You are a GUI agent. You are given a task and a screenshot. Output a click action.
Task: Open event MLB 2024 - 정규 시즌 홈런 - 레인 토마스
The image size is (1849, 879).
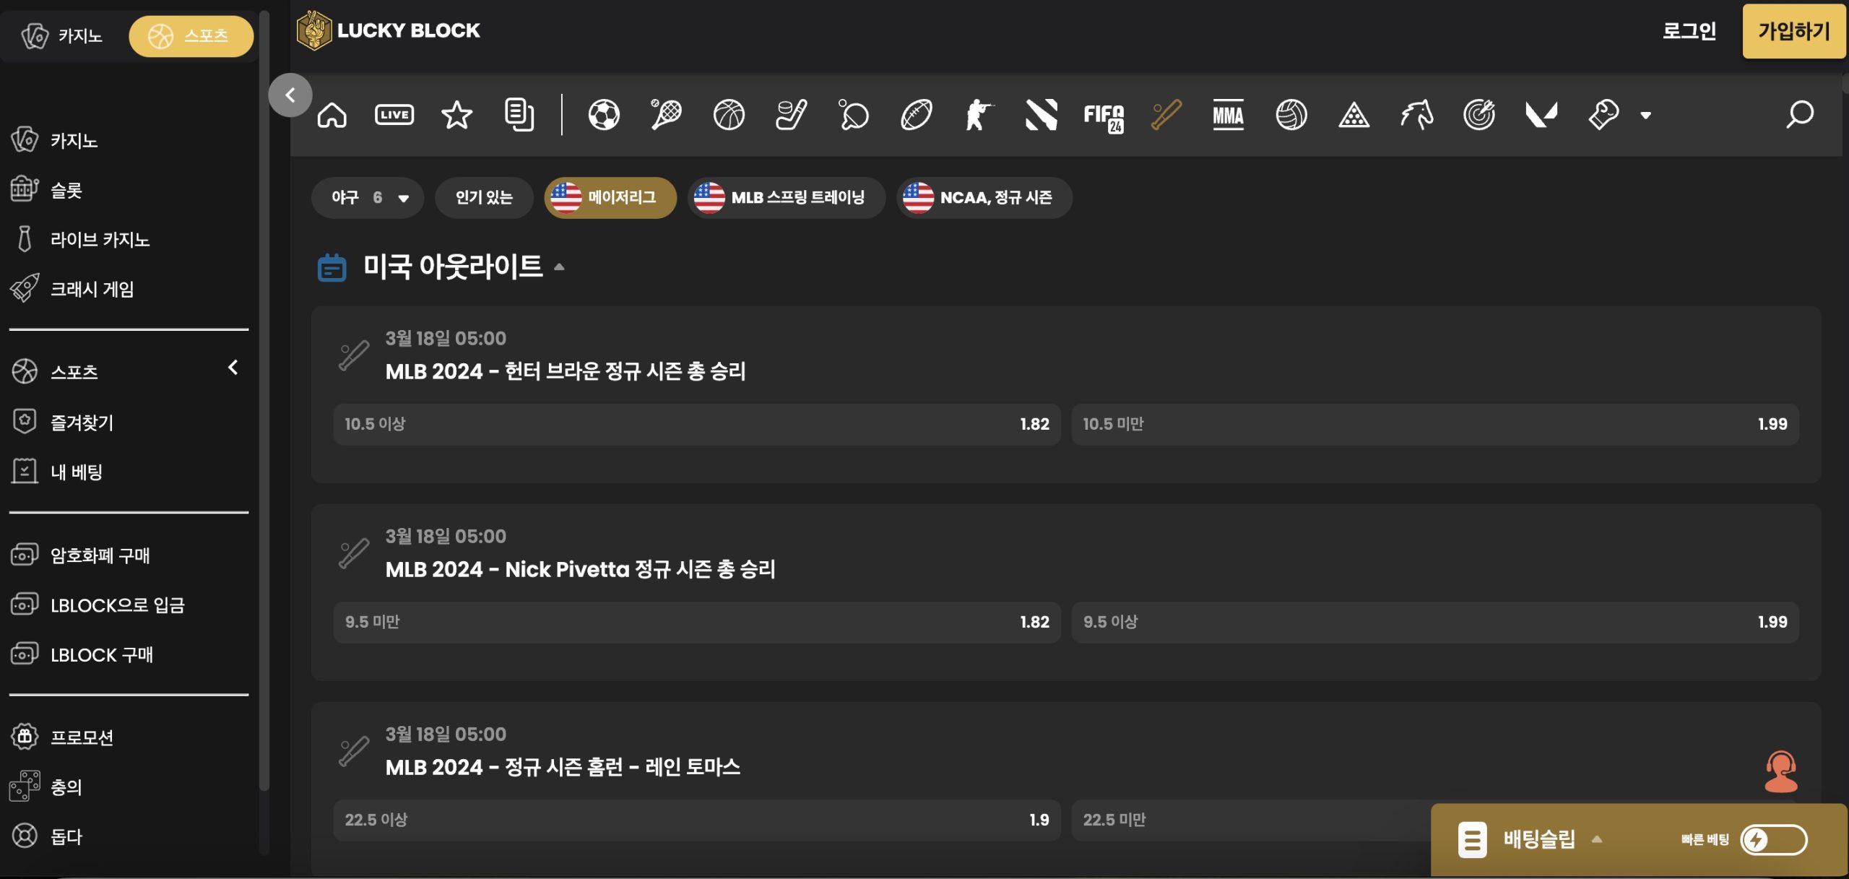[x=563, y=767]
